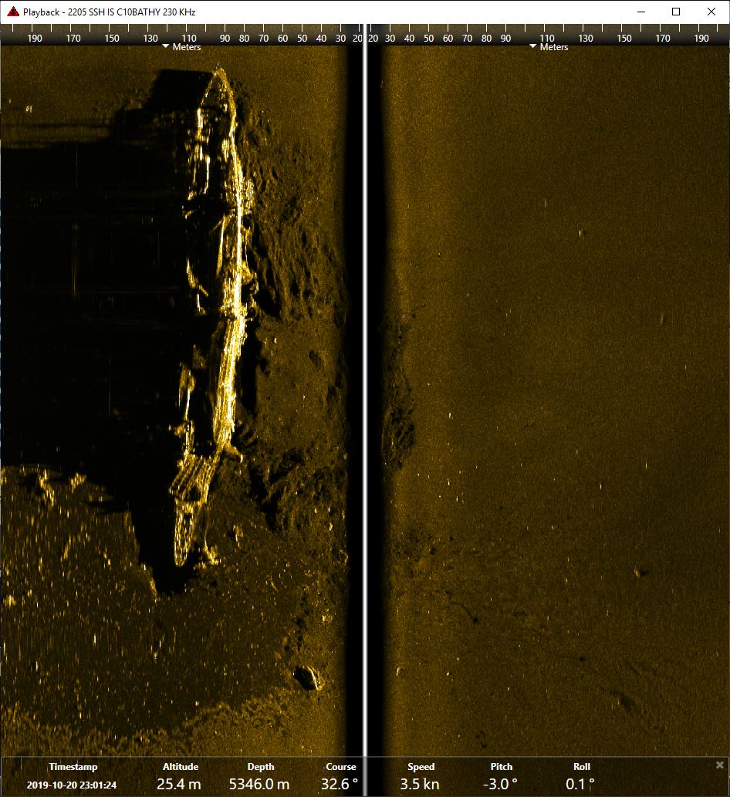Click the 190 mark on port range ruler
The image size is (730, 797).
(x=35, y=38)
